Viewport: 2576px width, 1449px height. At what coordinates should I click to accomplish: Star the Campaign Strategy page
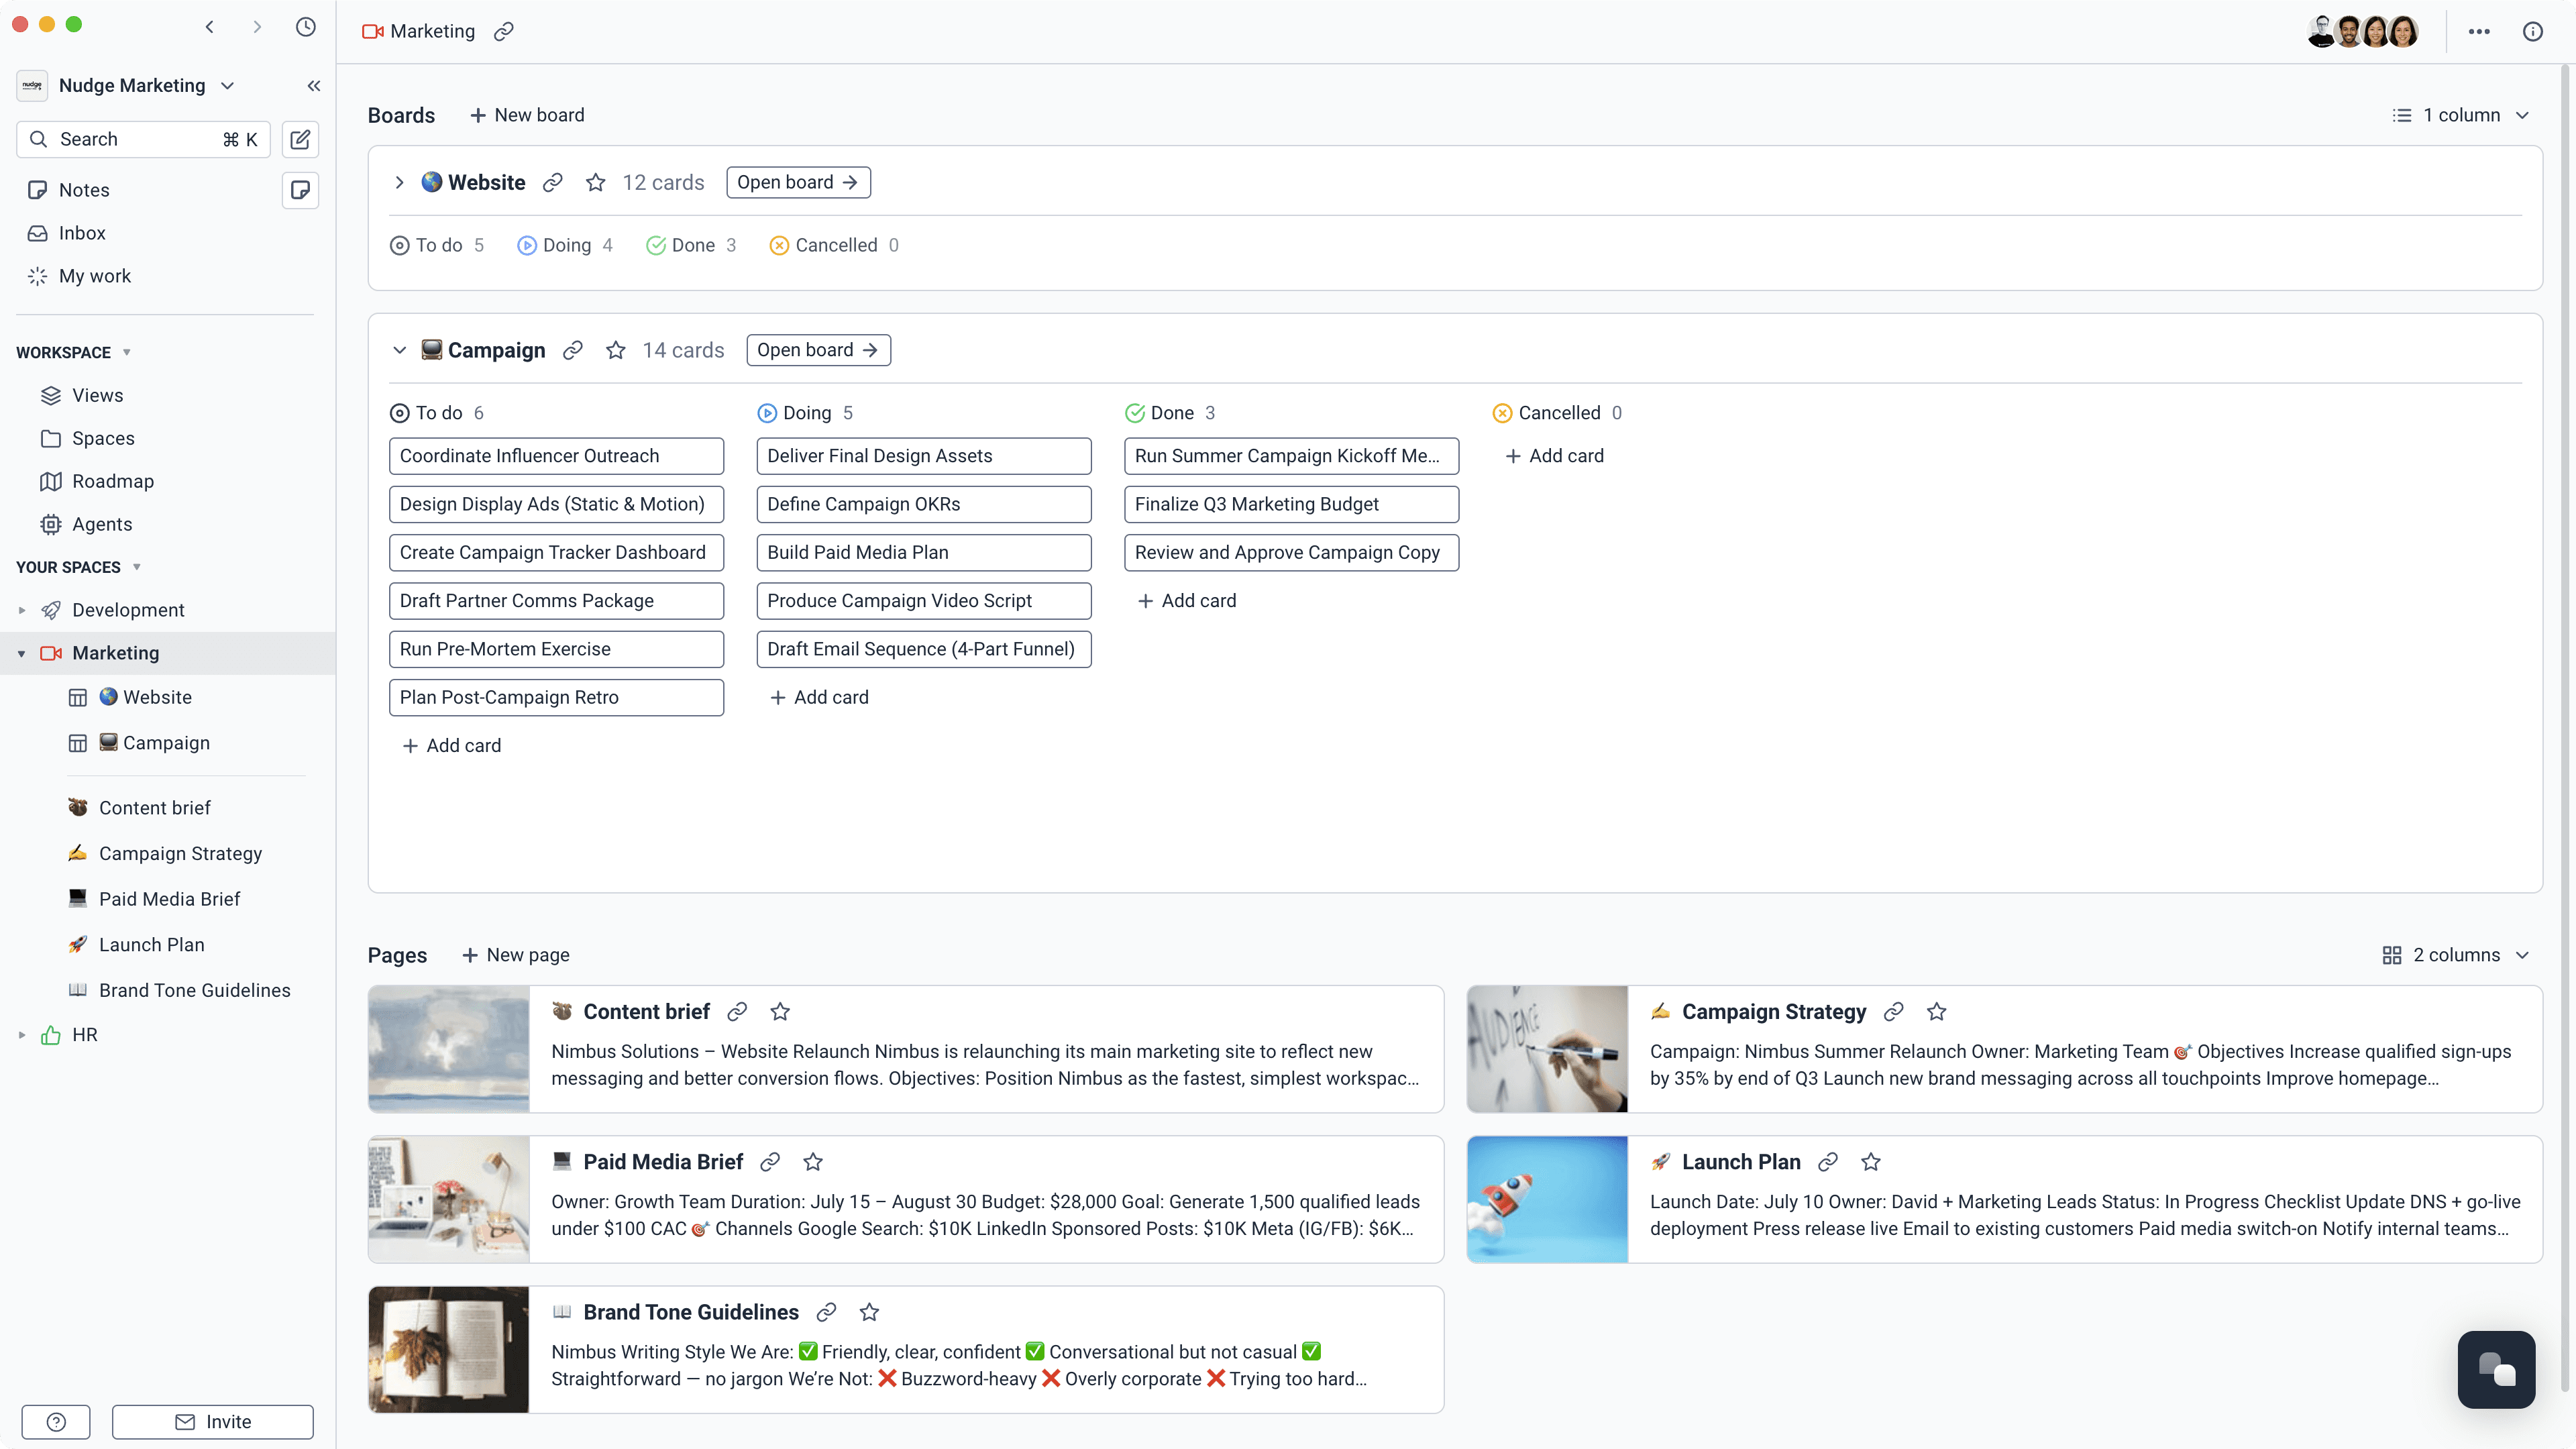pyautogui.click(x=1936, y=1012)
